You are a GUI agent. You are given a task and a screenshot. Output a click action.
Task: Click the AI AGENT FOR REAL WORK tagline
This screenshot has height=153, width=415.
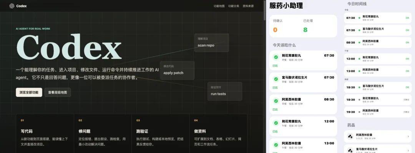click(33, 29)
